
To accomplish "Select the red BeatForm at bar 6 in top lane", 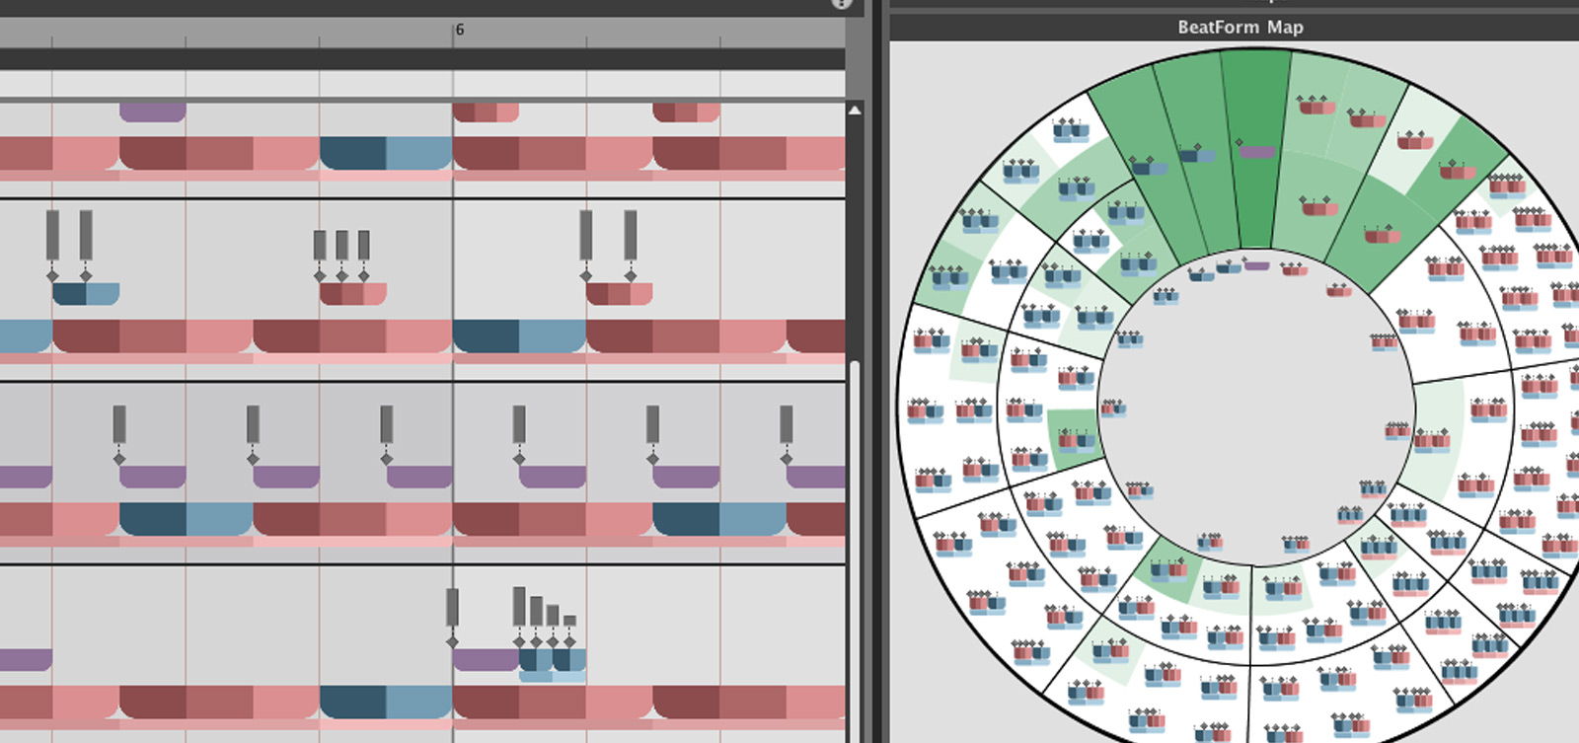I will [x=486, y=111].
